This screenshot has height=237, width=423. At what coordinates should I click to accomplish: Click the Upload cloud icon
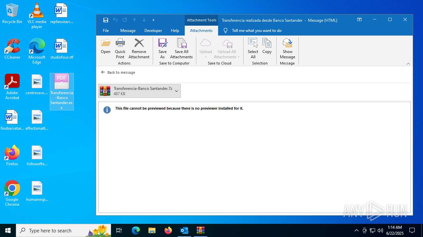206,48
